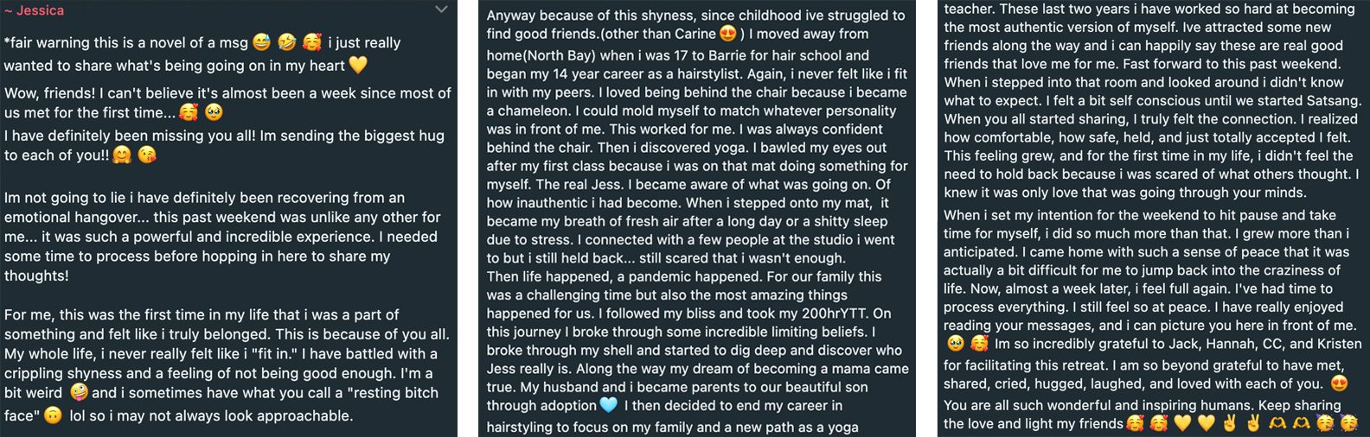Click the kissing face emoji in first panel

click(148, 155)
